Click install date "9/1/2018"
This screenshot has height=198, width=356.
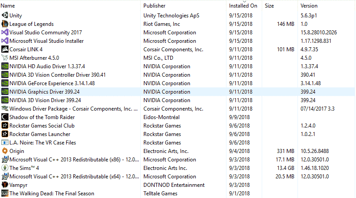[239, 194]
